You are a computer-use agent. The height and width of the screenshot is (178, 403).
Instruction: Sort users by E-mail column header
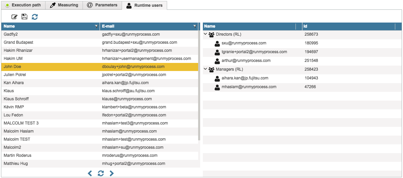[x=149, y=26]
